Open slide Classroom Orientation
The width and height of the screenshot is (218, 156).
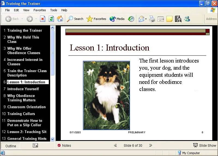click(x=26, y=107)
